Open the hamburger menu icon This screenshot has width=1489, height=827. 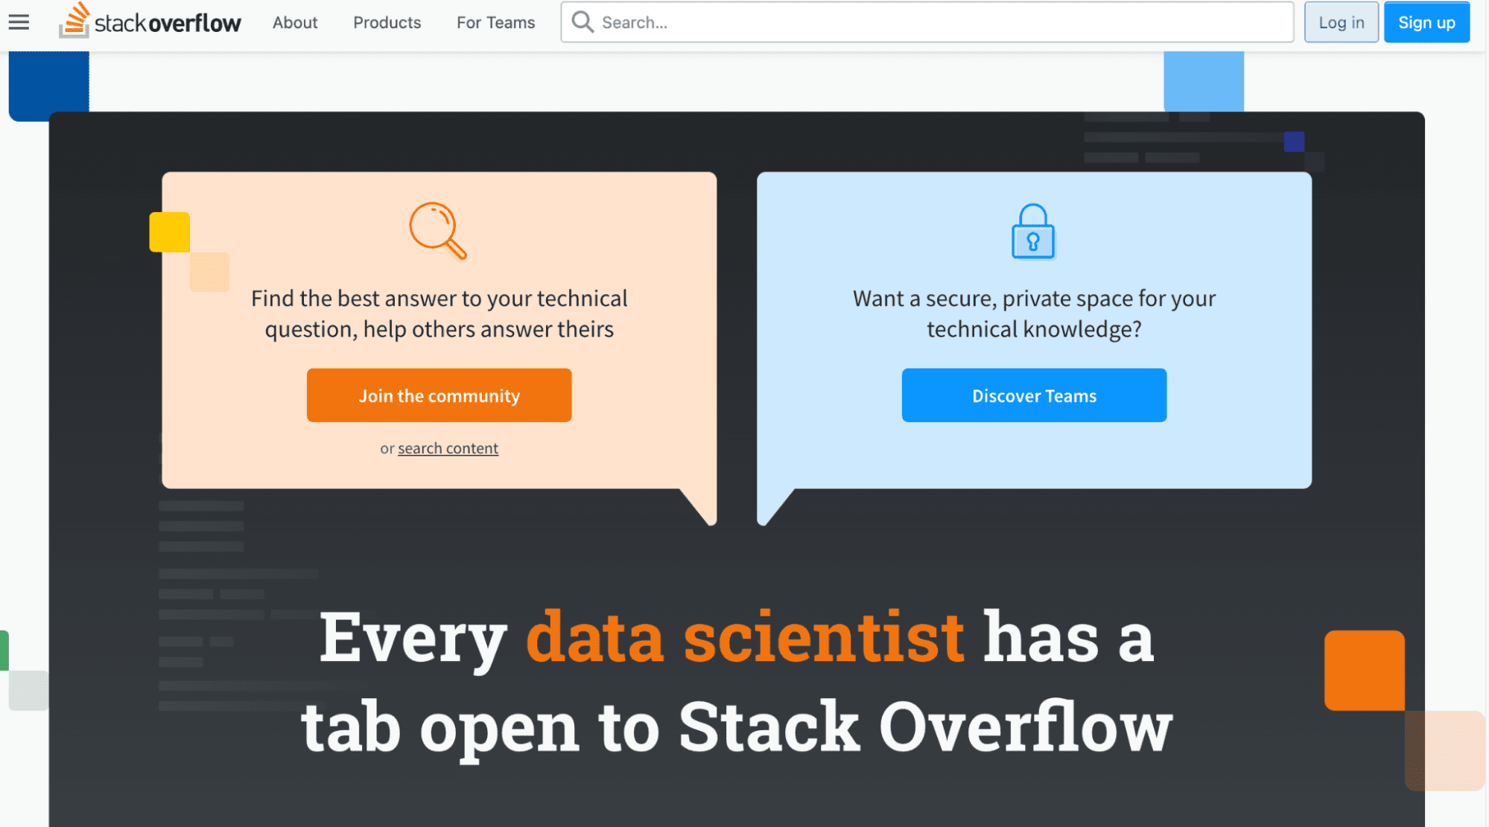pyautogui.click(x=19, y=22)
